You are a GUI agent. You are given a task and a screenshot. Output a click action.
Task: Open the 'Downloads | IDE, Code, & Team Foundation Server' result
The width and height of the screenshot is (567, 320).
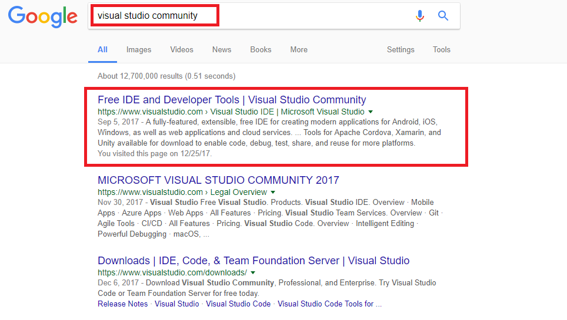(x=254, y=261)
